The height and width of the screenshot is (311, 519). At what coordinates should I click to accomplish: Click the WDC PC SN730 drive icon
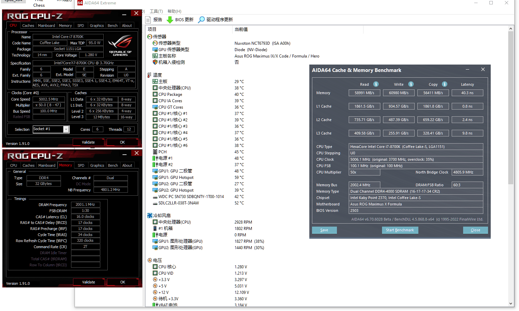155,197
